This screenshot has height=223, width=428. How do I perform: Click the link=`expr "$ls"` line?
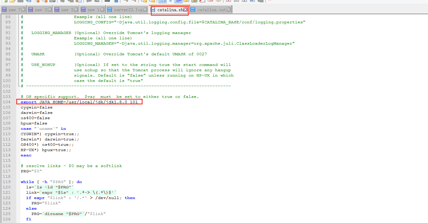[71, 193]
